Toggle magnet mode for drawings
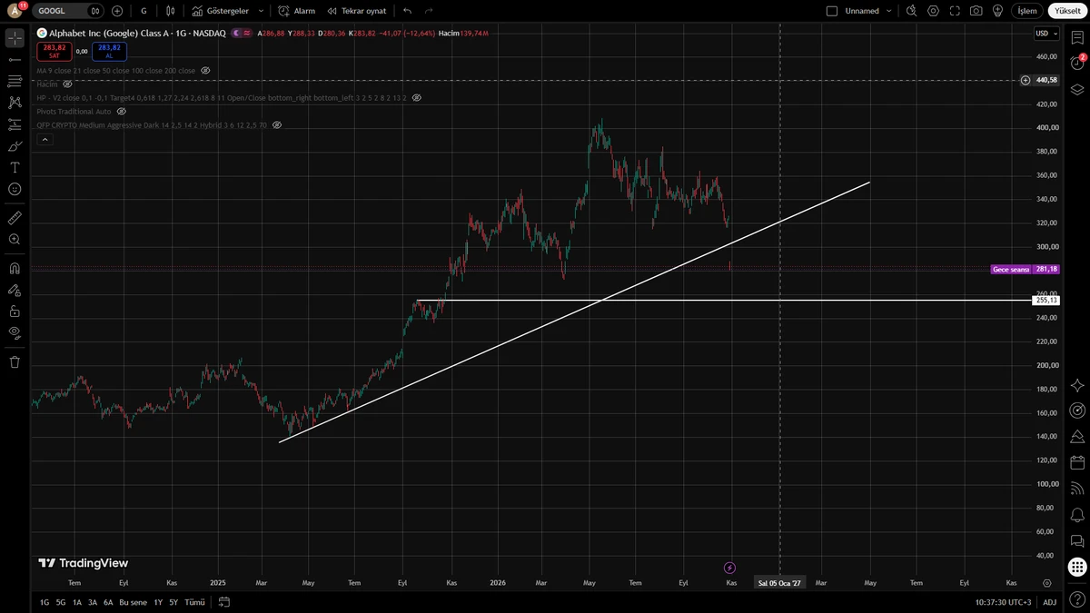Image resolution: width=1090 pixels, height=613 pixels. click(15, 269)
